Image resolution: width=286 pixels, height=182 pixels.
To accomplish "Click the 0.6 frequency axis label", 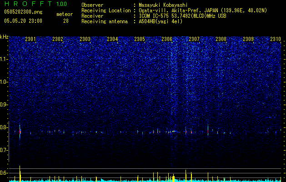I will coord(4,173).
